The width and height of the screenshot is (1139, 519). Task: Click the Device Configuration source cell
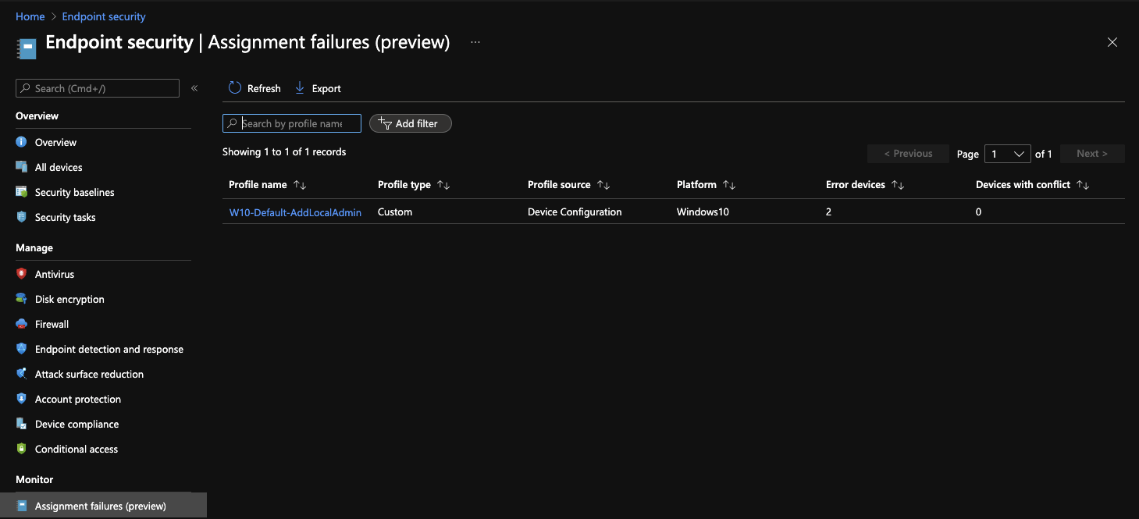coord(575,212)
